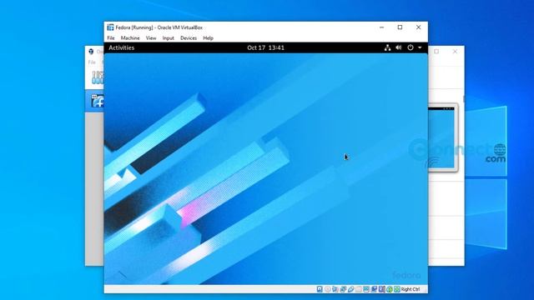This screenshot has height=300, width=534.
Task: Expand the GNOME system menu arrow
Action: [x=420, y=47]
